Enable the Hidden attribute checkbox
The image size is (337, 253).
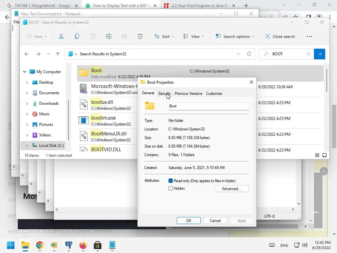(171, 188)
